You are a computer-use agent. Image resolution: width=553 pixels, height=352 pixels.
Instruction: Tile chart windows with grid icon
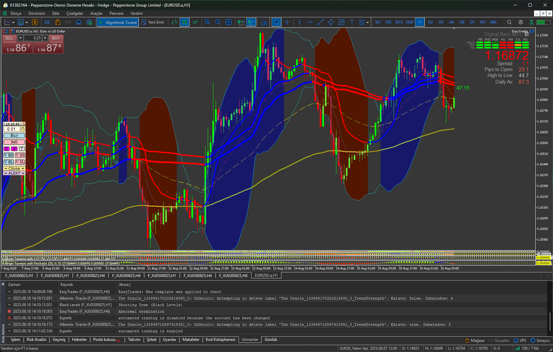tap(228, 22)
